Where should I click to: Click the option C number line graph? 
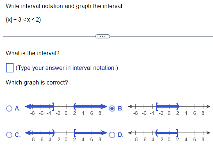(x=66, y=135)
